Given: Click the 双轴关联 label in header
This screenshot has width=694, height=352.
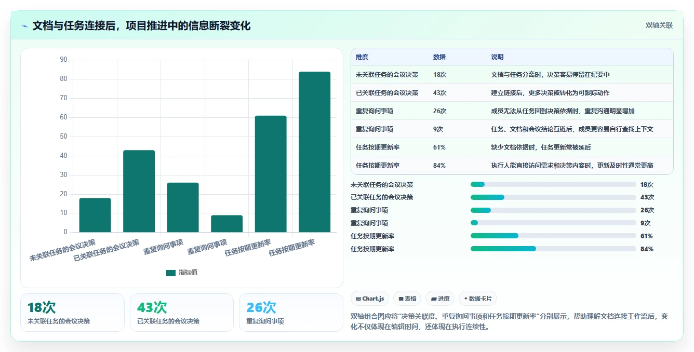Looking at the screenshot, I should tap(659, 25).
